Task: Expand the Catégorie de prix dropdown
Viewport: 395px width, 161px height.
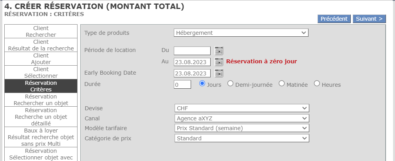Action: (241, 138)
